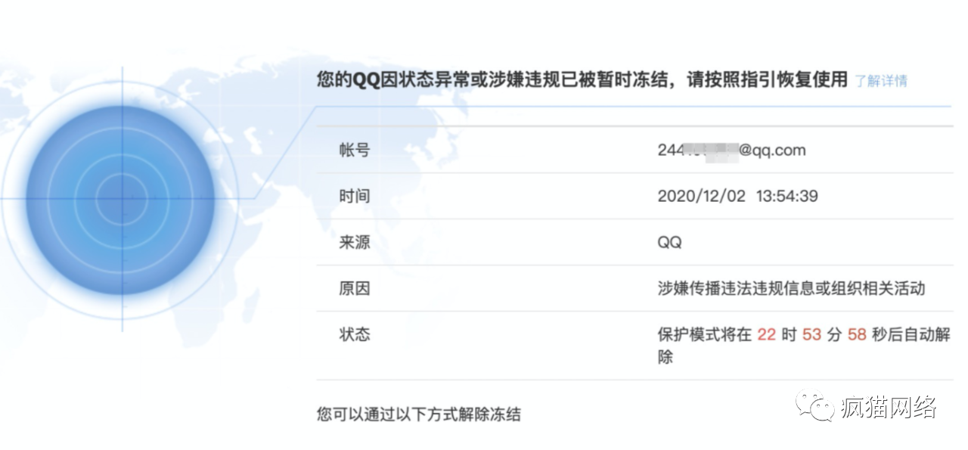Click the 22 hours countdown number
Viewport: 968px width, 450px height.
pos(767,334)
